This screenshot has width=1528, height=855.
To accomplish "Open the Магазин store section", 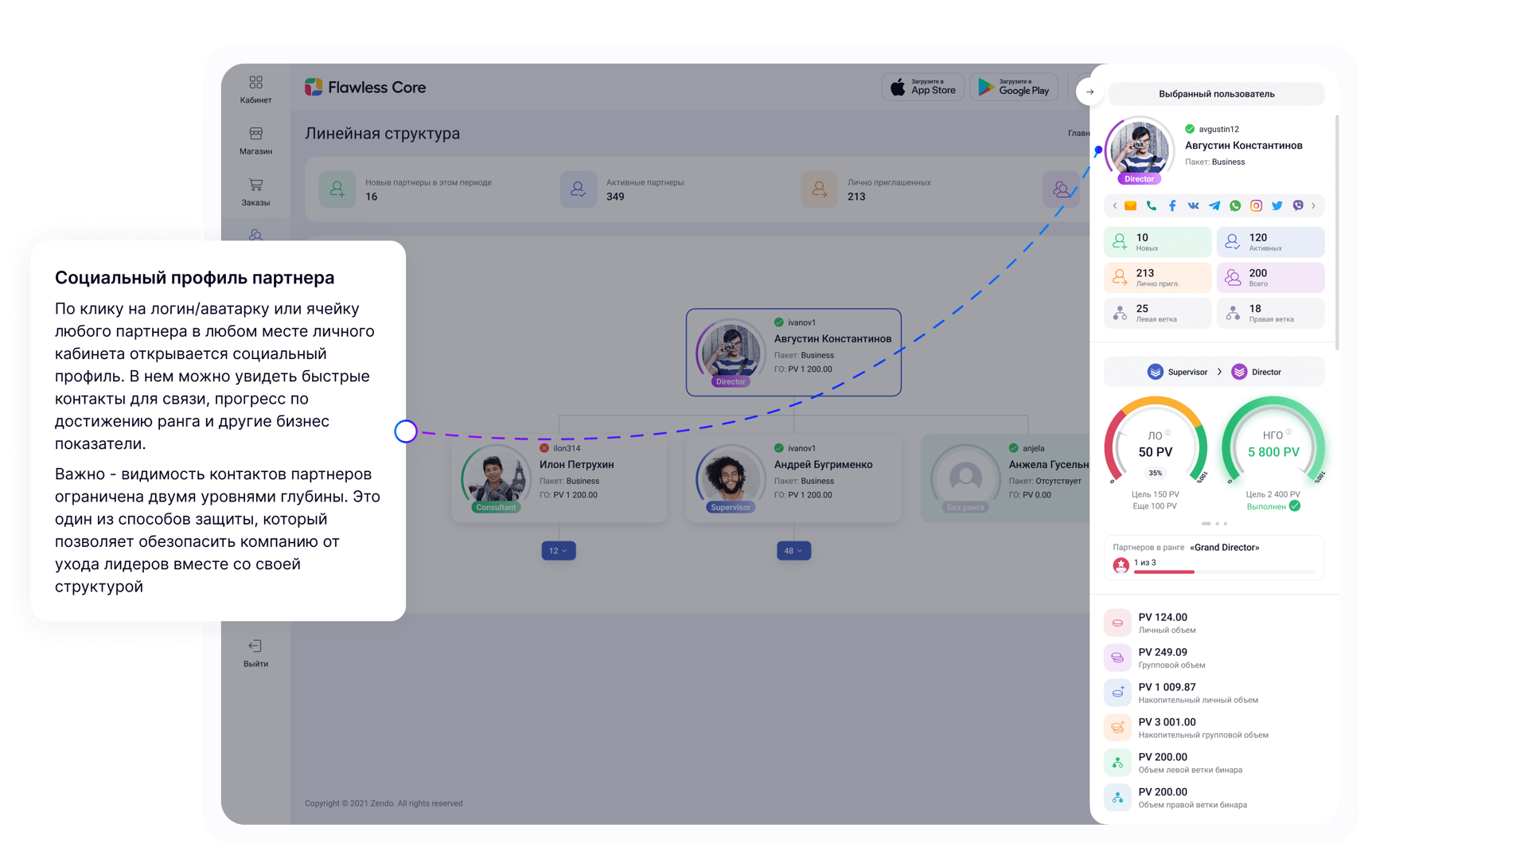I will [x=255, y=140].
